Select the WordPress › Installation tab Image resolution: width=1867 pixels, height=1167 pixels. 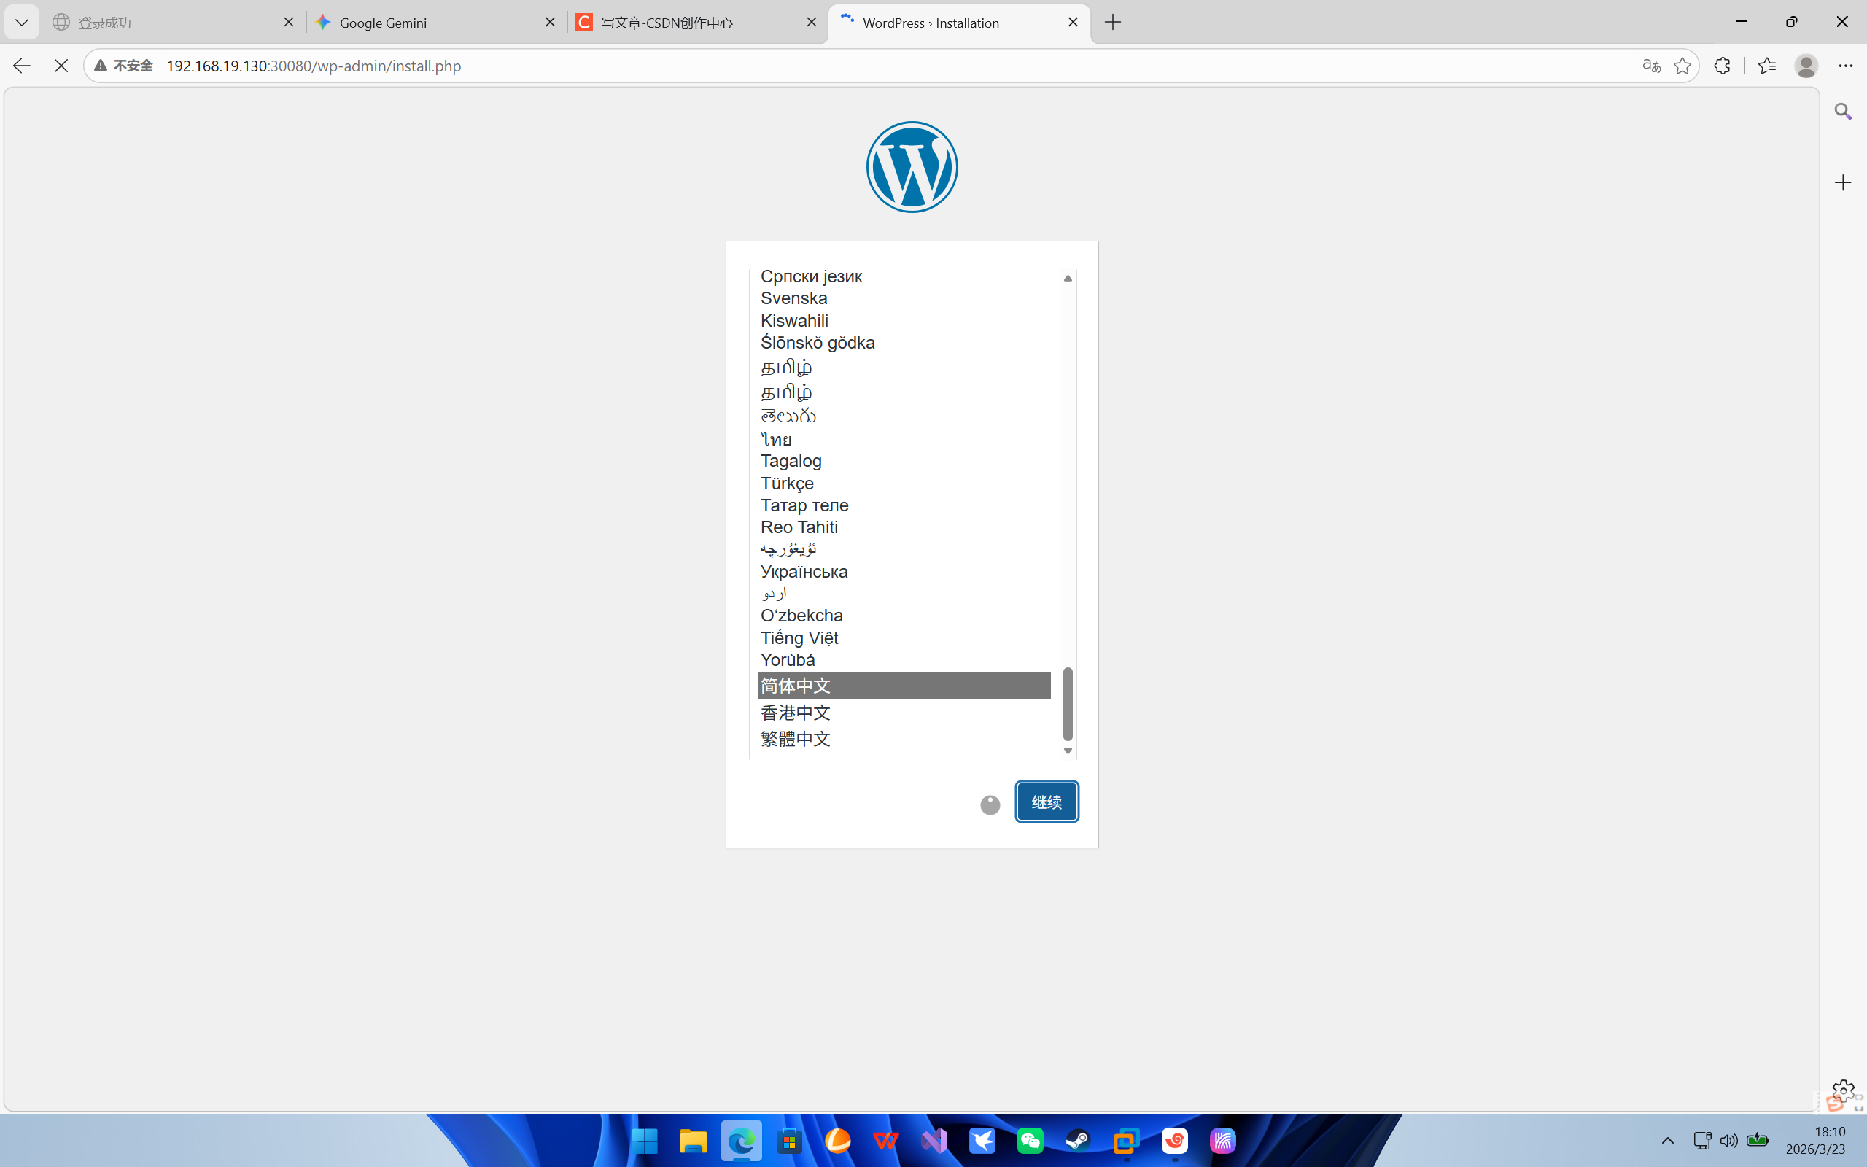959,23
